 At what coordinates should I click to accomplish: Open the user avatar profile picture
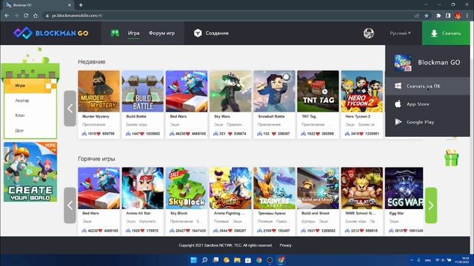369,33
